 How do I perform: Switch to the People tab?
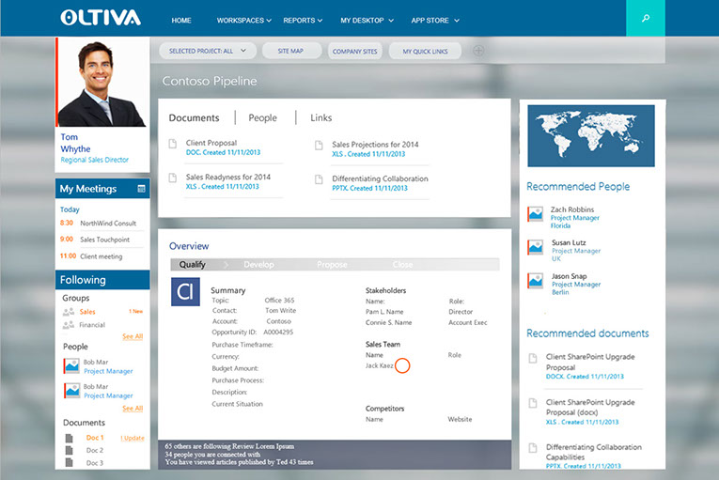(262, 118)
